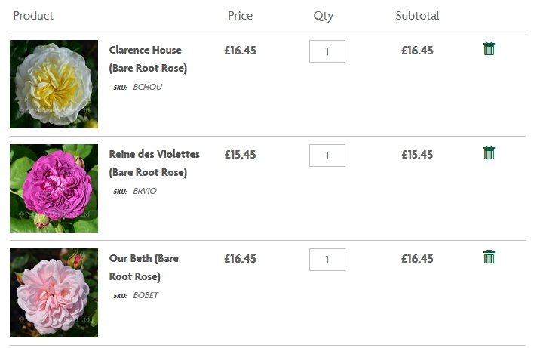
Task: Click the Price column header
Action: coord(240,15)
